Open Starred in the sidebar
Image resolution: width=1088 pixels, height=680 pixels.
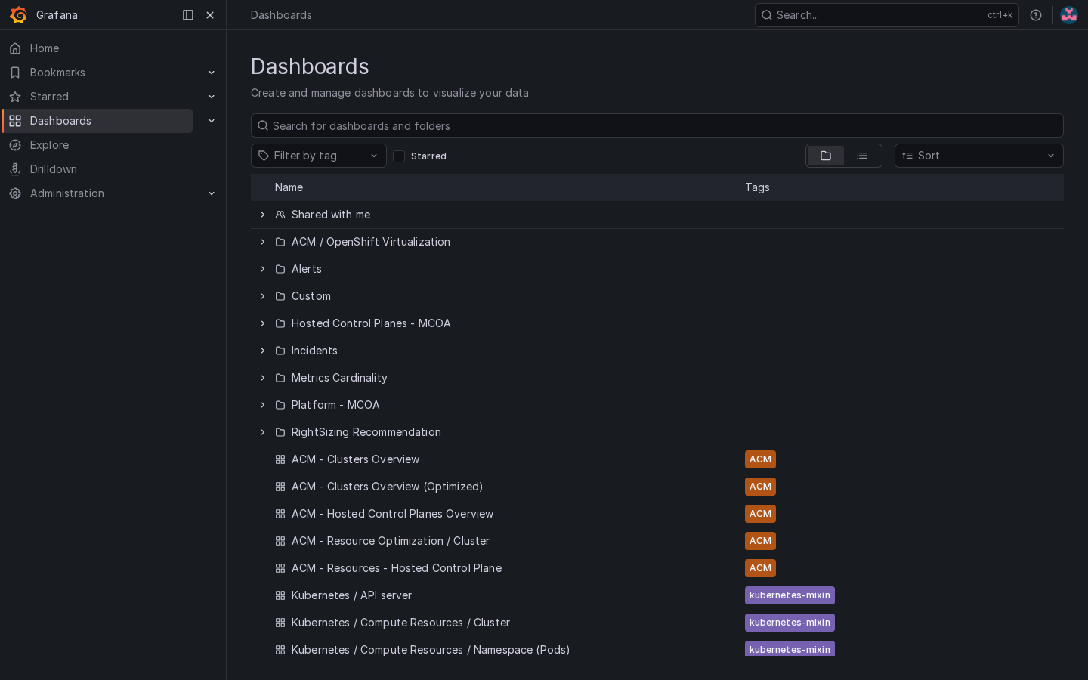point(49,97)
